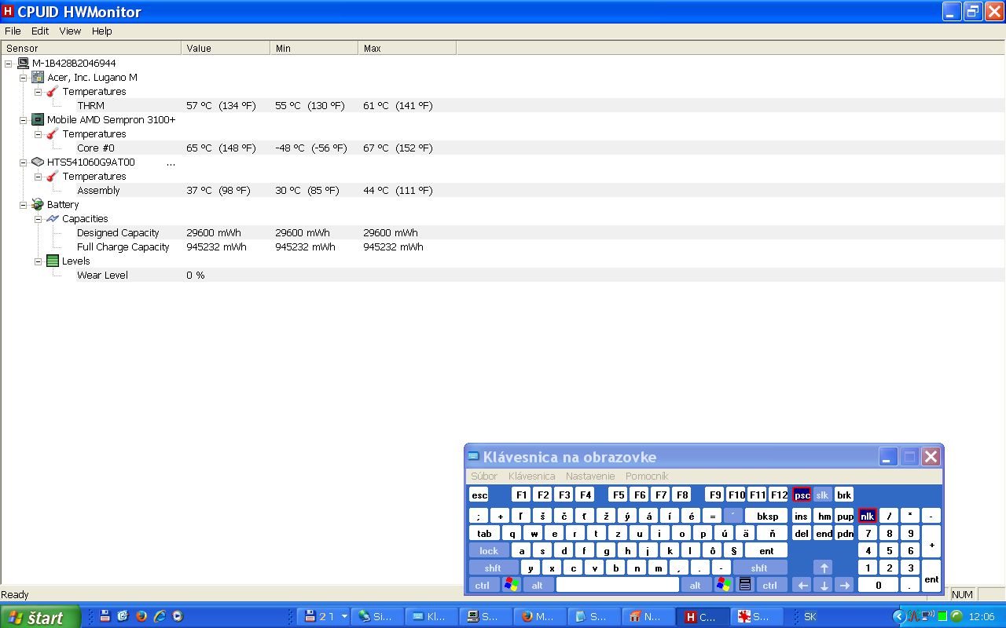Viewport: 1006px width, 628px height.
Task: Open the Start menu
Action: 40,617
